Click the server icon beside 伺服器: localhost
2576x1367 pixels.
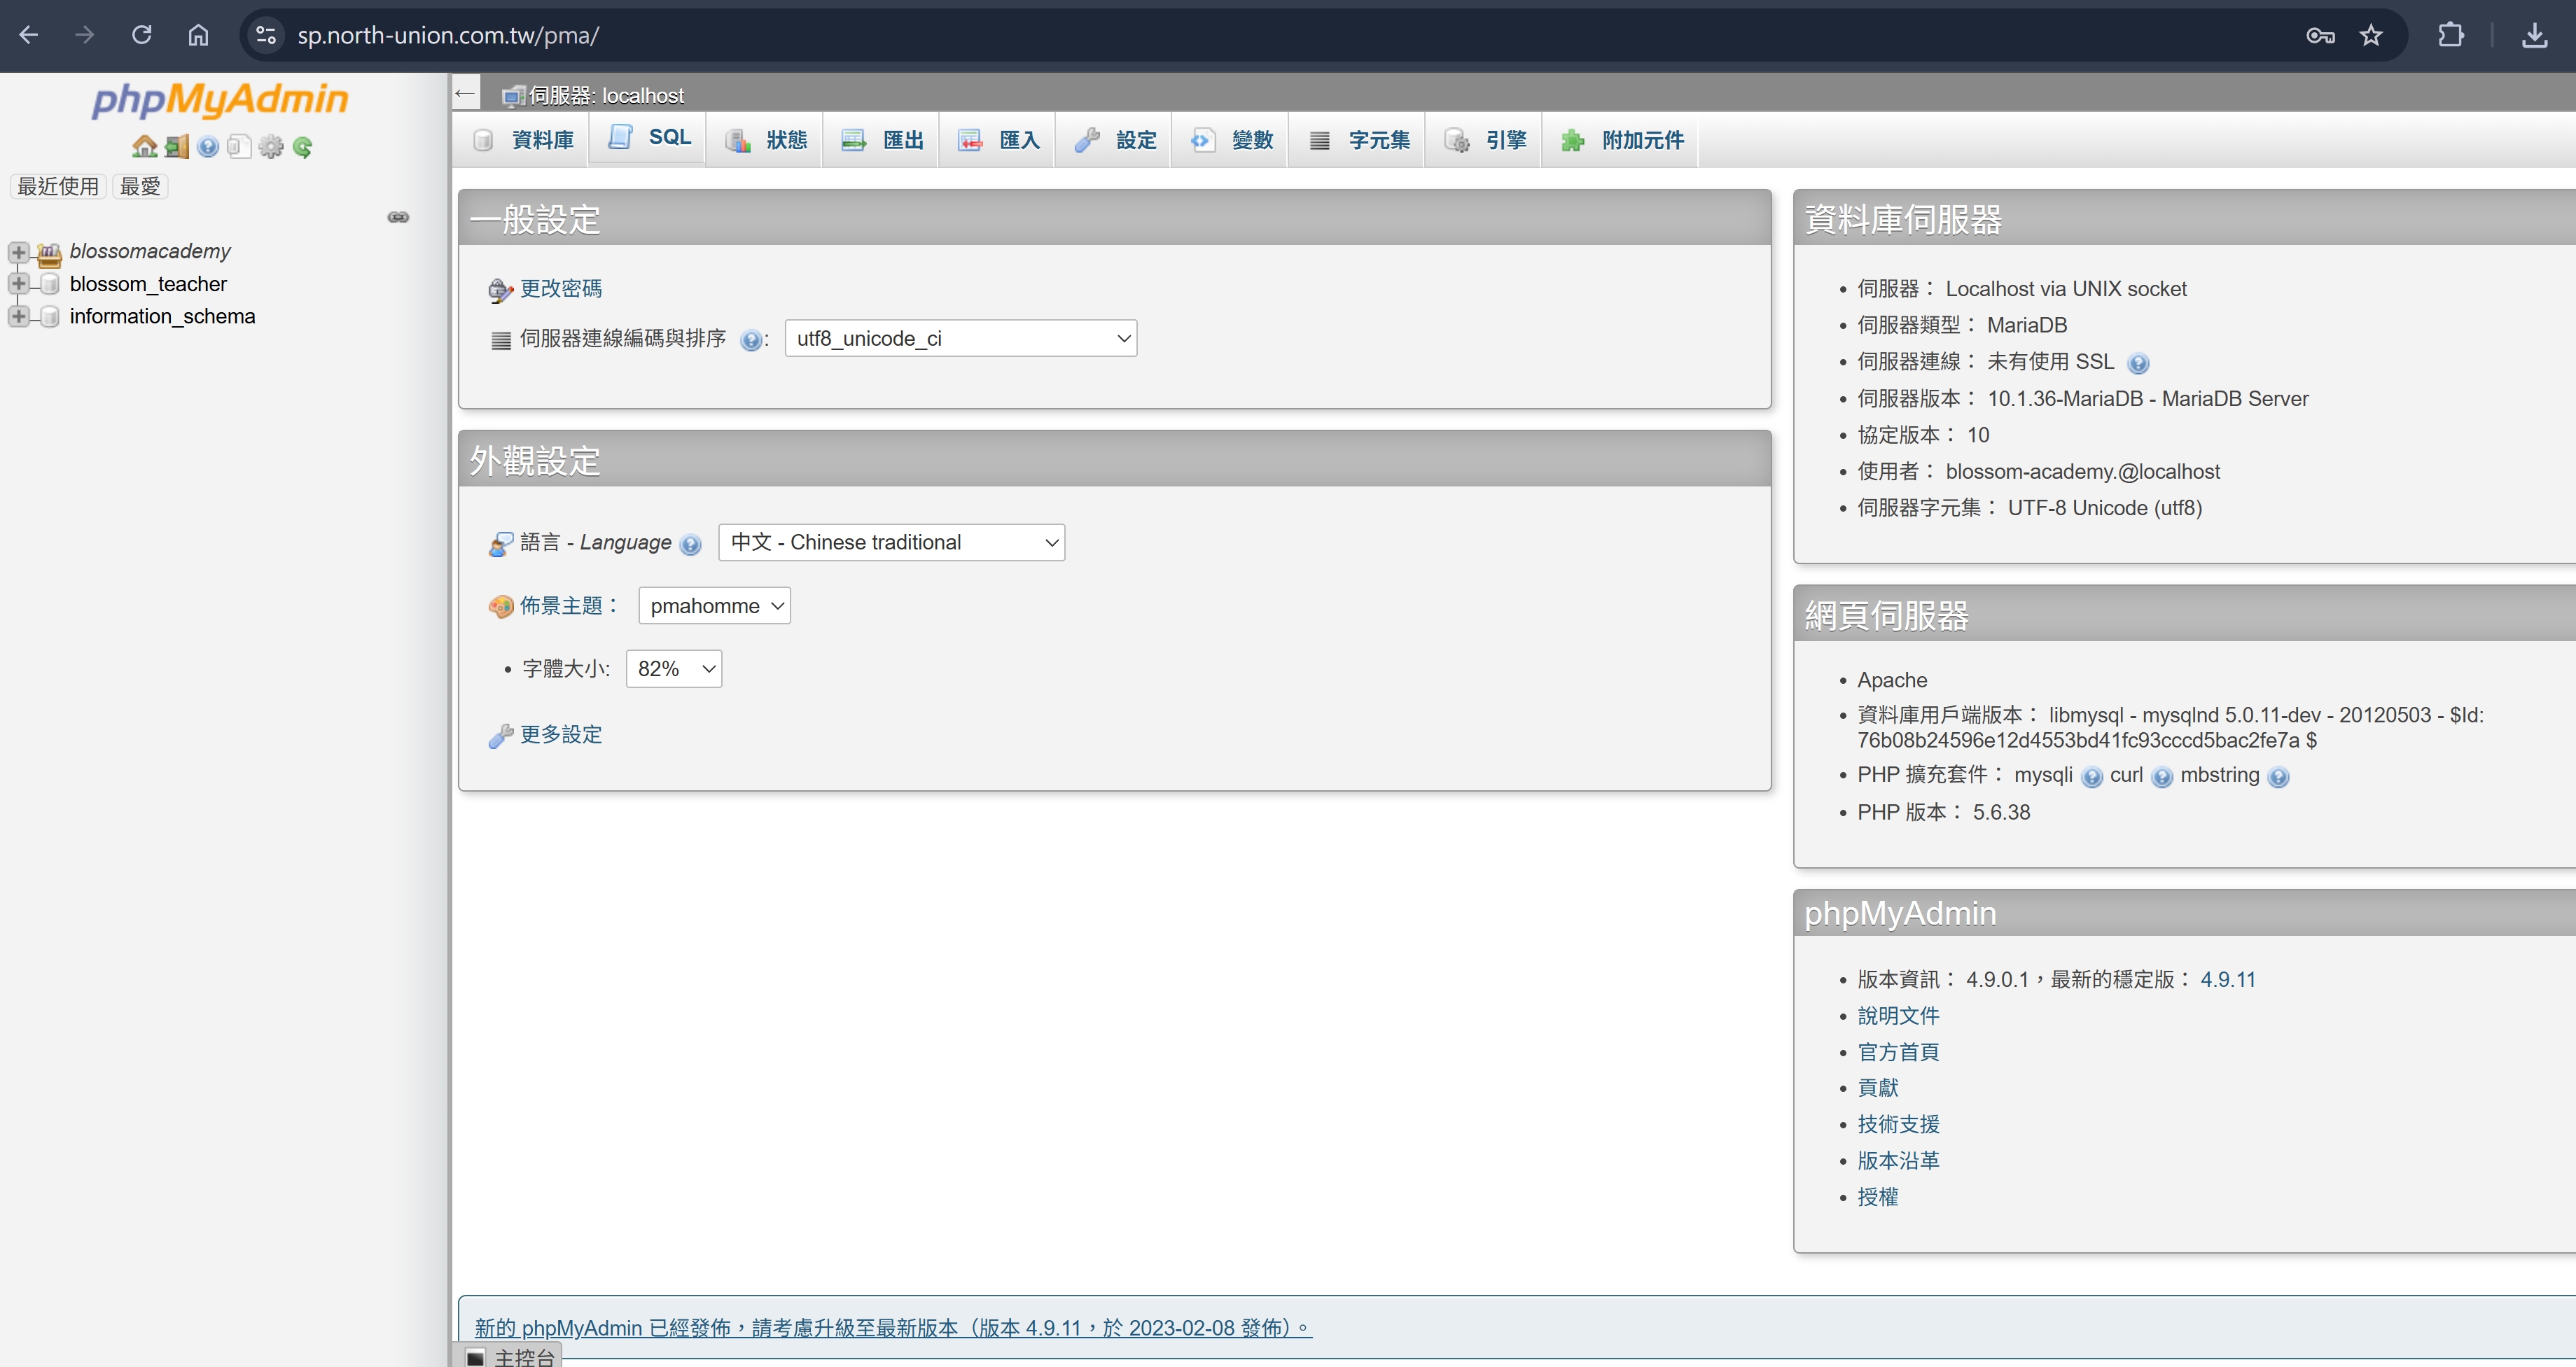pyautogui.click(x=513, y=96)
